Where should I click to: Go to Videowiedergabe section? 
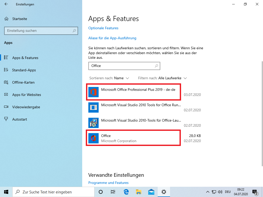click(x=26, y=107)
